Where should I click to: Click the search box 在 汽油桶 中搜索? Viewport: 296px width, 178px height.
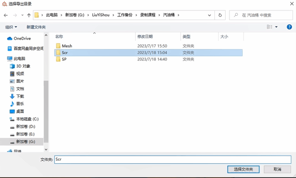point(261,15)
